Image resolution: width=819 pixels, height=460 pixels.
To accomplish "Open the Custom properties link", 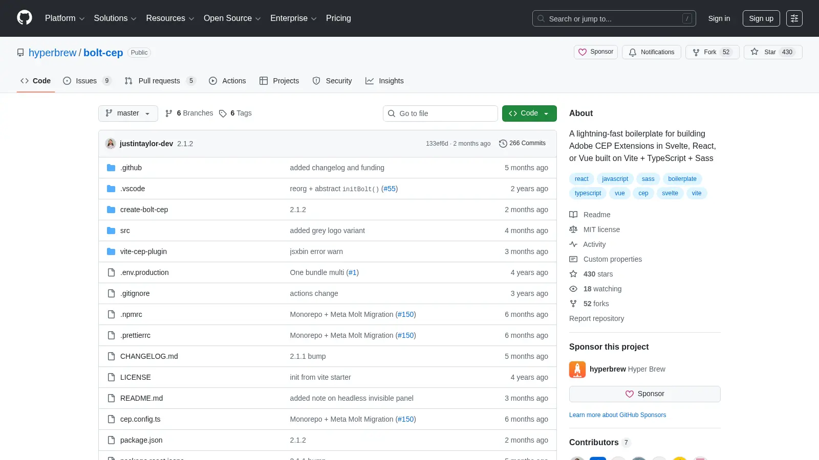I will [613, 259].
